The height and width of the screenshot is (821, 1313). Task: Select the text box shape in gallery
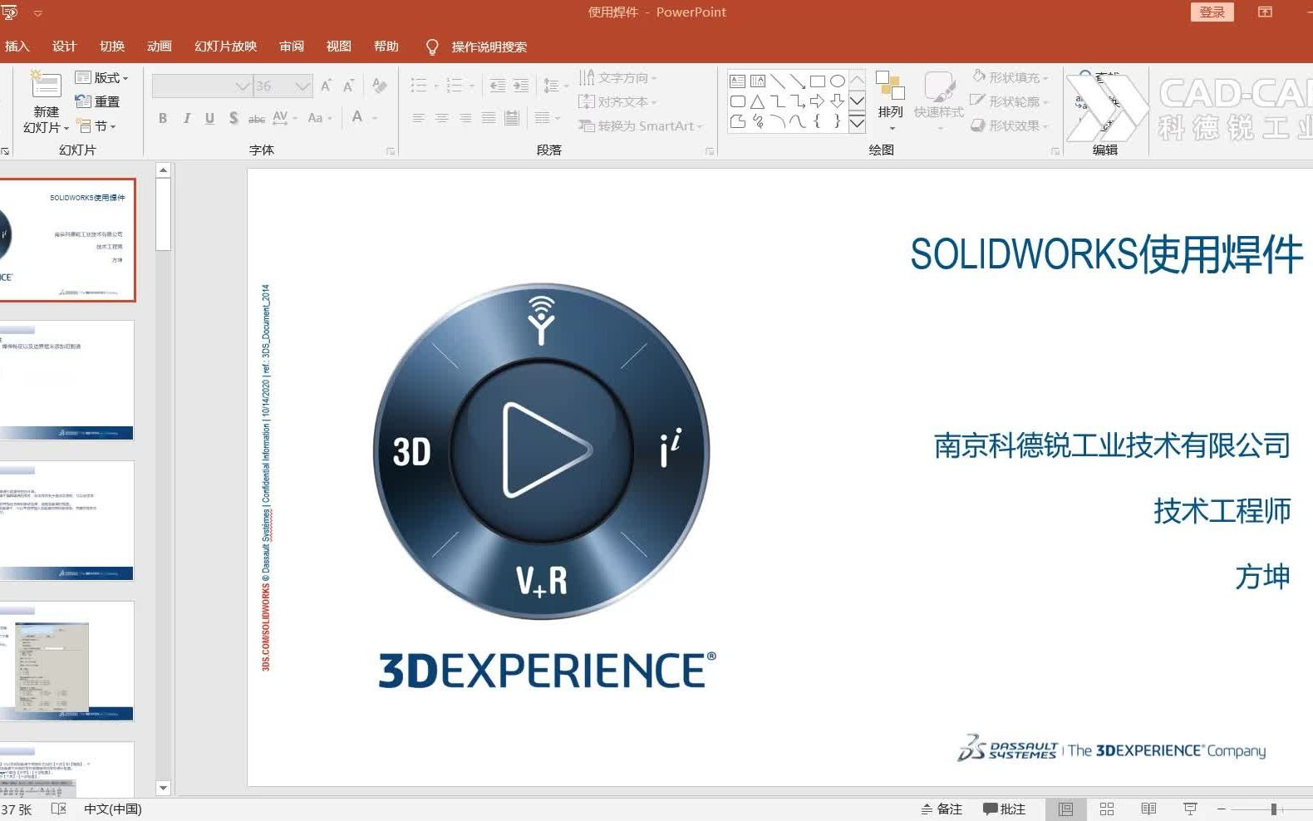tap(737, 81)
